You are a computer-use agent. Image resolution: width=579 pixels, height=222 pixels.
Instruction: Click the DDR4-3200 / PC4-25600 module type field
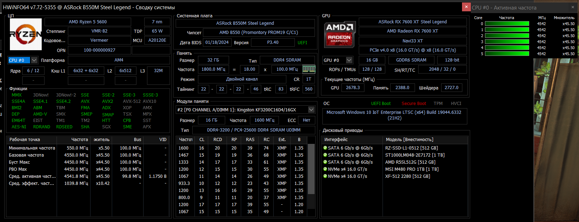pos(253,130)
